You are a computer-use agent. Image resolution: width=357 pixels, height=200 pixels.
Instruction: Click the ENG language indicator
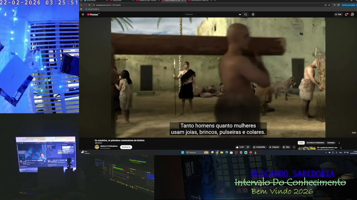click(x=341, y=152)
